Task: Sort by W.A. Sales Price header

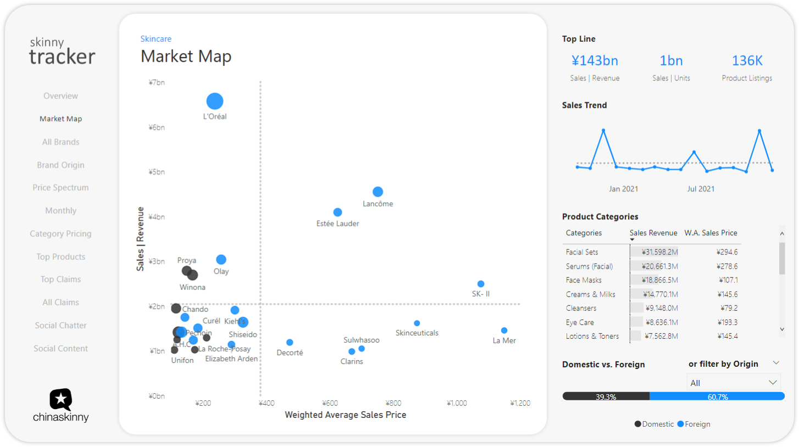Action: pyautogui.click(x=711, y=233)
